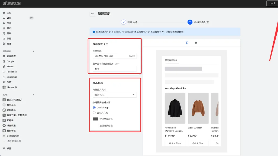
Task: Open the 表单工具 app icon
Action: (x=4, y=105)
